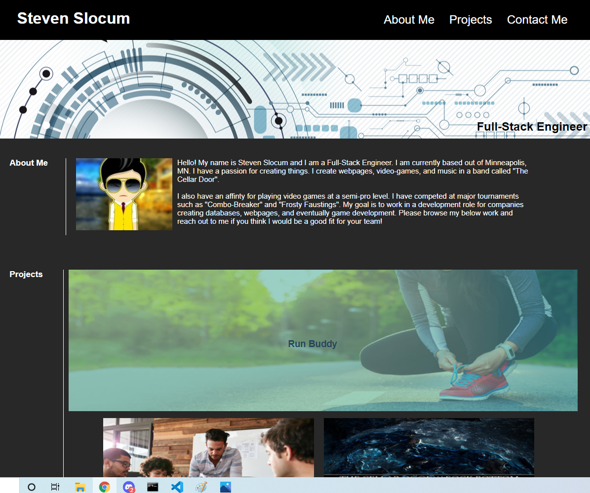Launch Visual Studio Code from the taskbar
Screen dimensions: 590x493
(x=177, y=487)
